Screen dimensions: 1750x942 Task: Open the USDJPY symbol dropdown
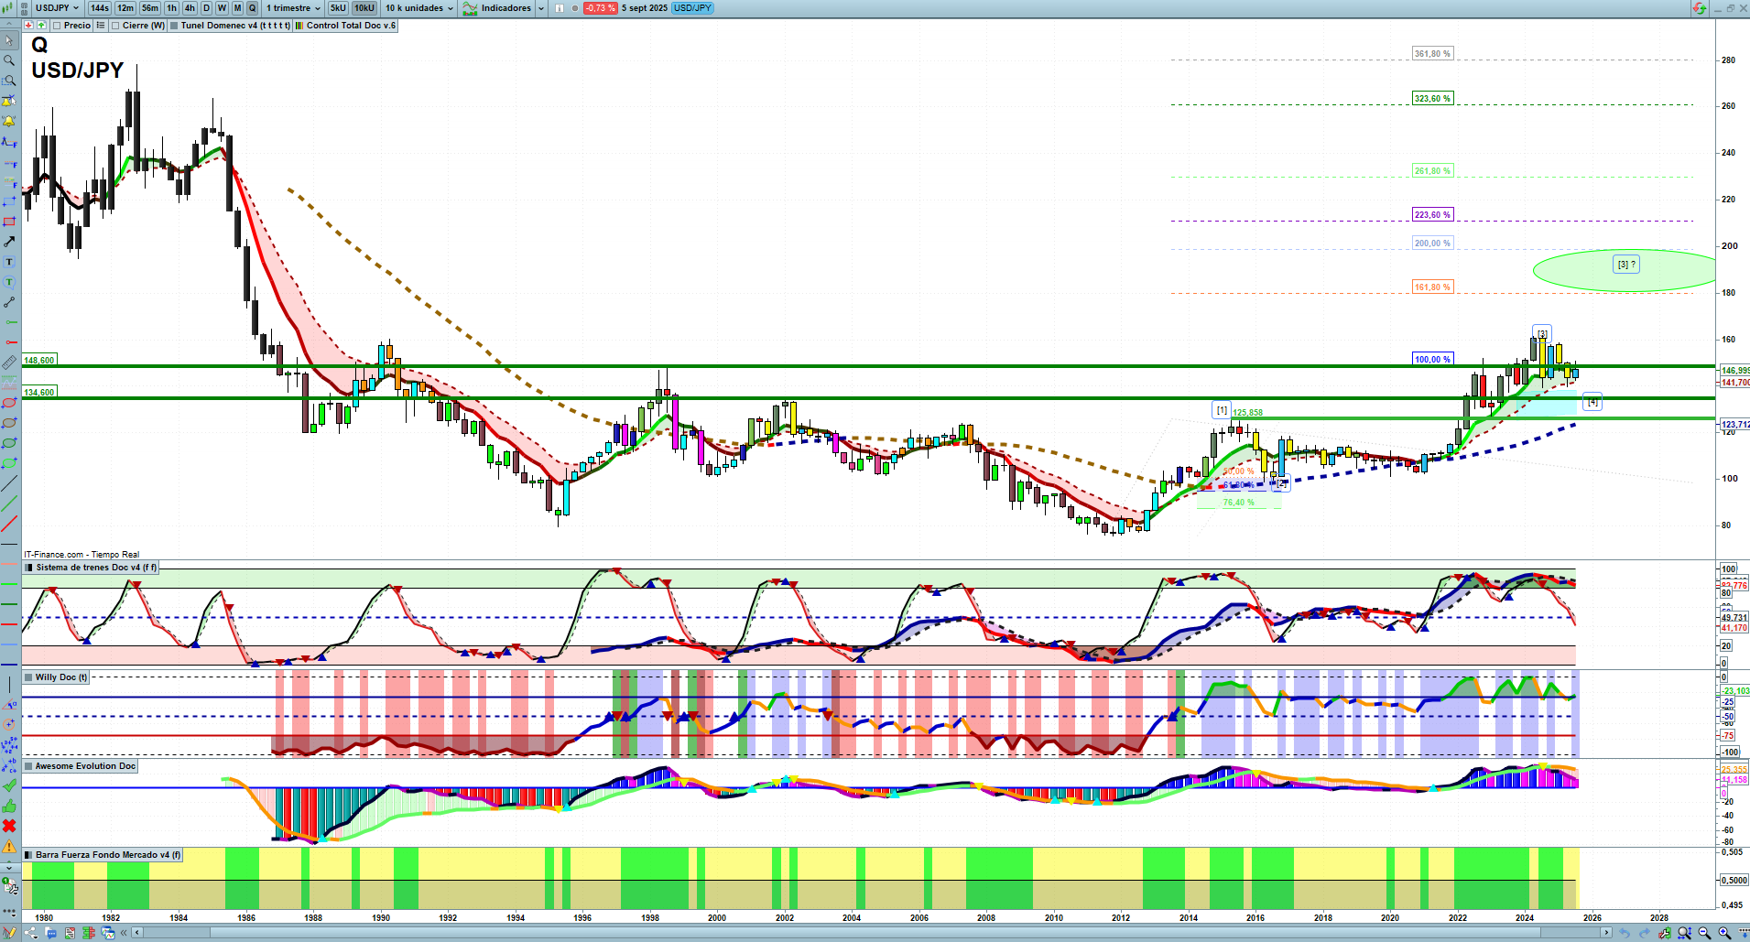pyautogui.click(x=57, y=8)
